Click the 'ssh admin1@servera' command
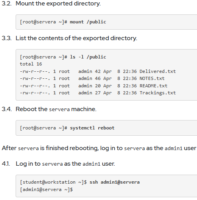This screenshot has width=197, height=200. (x=115, y=182)
